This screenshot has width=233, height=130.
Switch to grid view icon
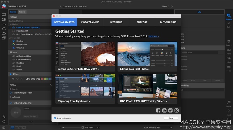click(12, 127)
